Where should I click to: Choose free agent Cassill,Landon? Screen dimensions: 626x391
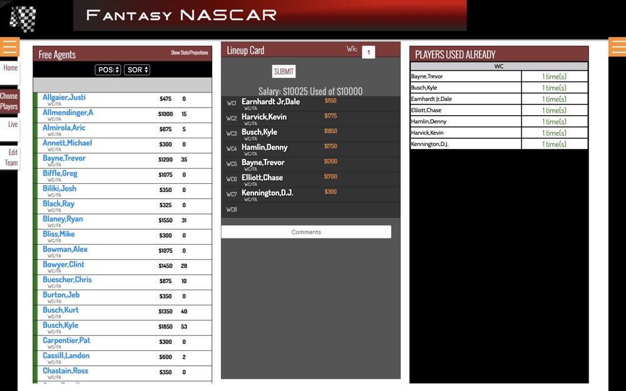point(66,355)
